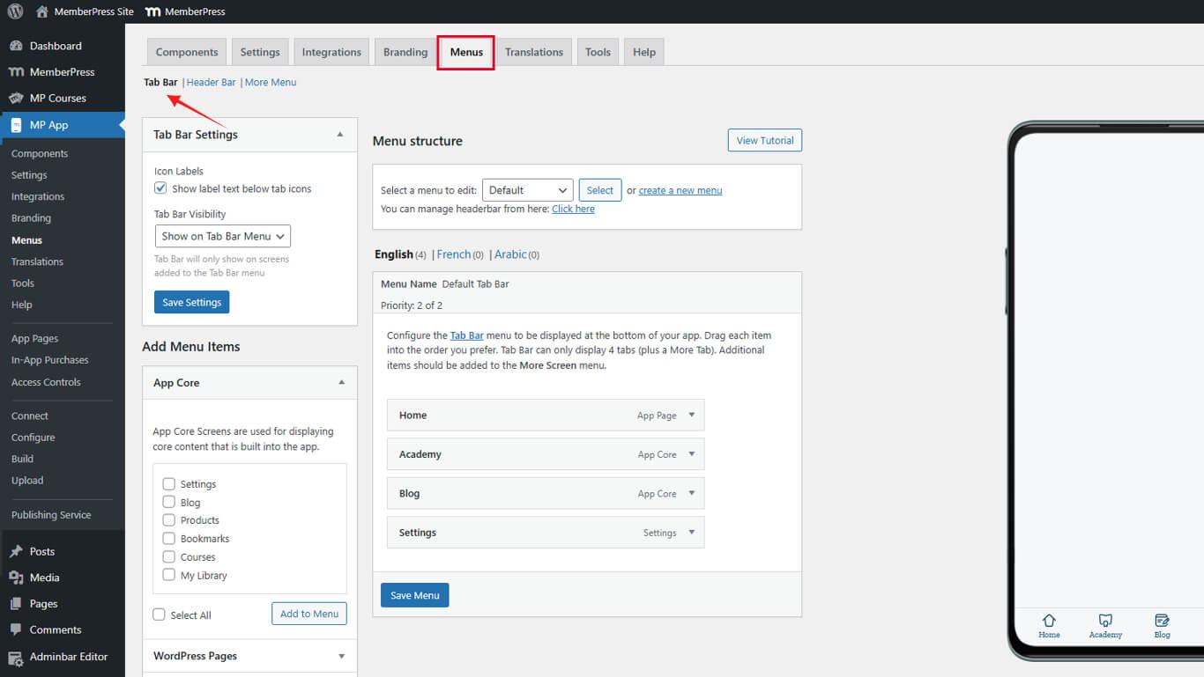The image size is (1204, 677).
Task: Open the select a menu Default combo box
Action: [x=527, y=190]
